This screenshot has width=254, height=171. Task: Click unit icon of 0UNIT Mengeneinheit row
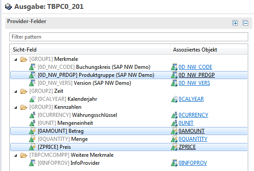coord(32,123)
